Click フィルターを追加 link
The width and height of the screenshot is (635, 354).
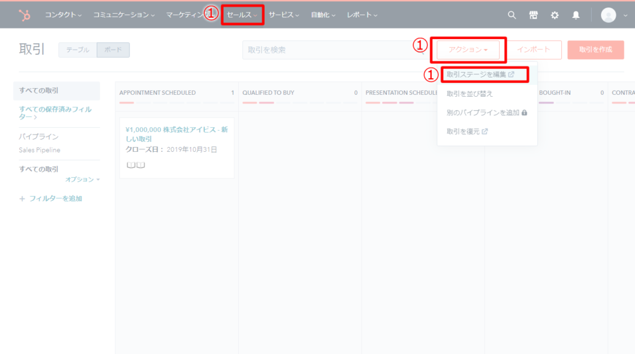pos(55,199)
